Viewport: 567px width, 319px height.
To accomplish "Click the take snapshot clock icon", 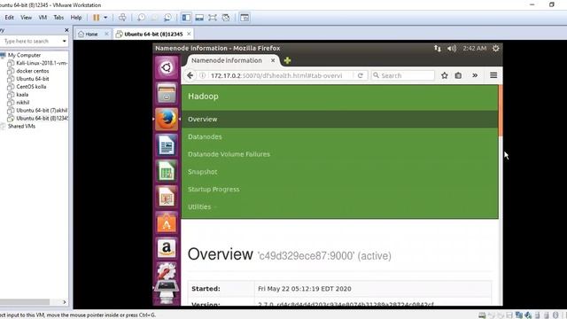I will (x=141, y=18).
